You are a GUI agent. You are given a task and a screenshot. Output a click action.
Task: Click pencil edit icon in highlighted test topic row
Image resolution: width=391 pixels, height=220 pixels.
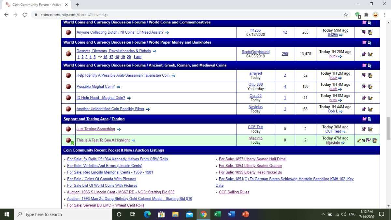[359, 140]
